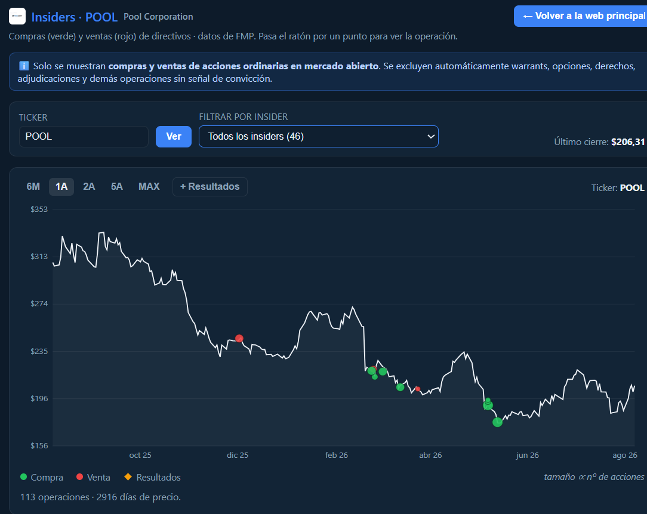Open the Todos los insiders dropdown
Image resolution: width=647 pixels, height=514 pixels.
(x=319, y=136)
